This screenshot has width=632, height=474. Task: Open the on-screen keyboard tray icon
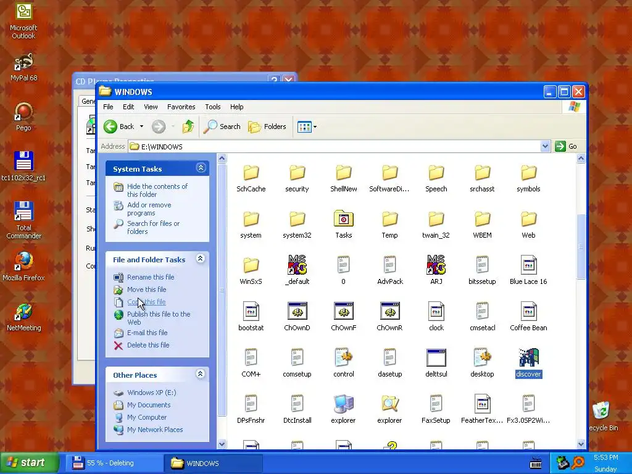(536, 463)
